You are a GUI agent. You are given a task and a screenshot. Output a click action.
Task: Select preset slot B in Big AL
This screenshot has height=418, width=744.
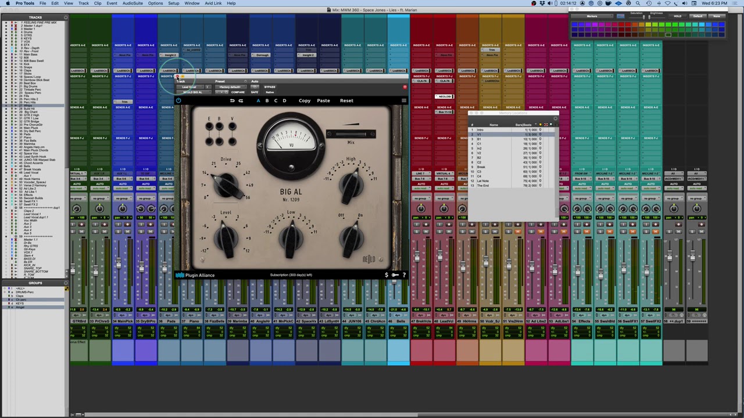click(x=267, y=100)
